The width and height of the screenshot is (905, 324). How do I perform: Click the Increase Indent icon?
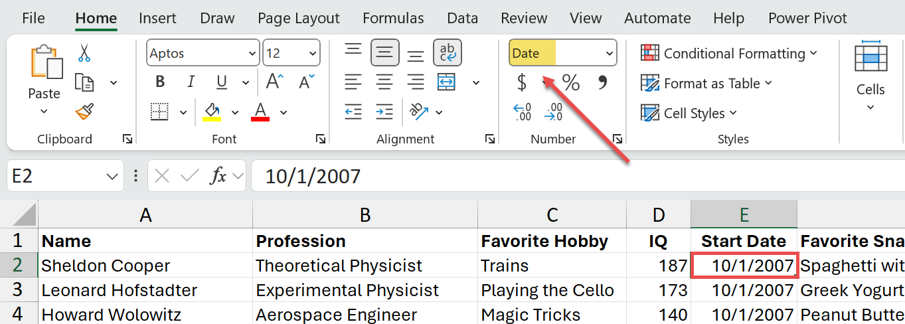(x=384, y=112)
